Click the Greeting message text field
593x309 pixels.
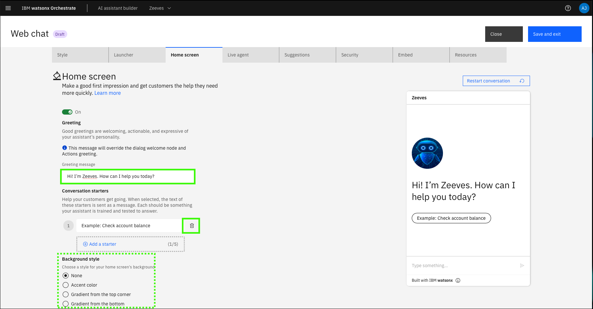tap(128, 176)
